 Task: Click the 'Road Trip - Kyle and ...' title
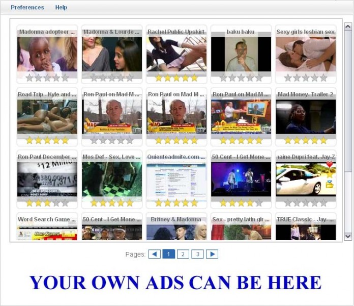(47, 94)
